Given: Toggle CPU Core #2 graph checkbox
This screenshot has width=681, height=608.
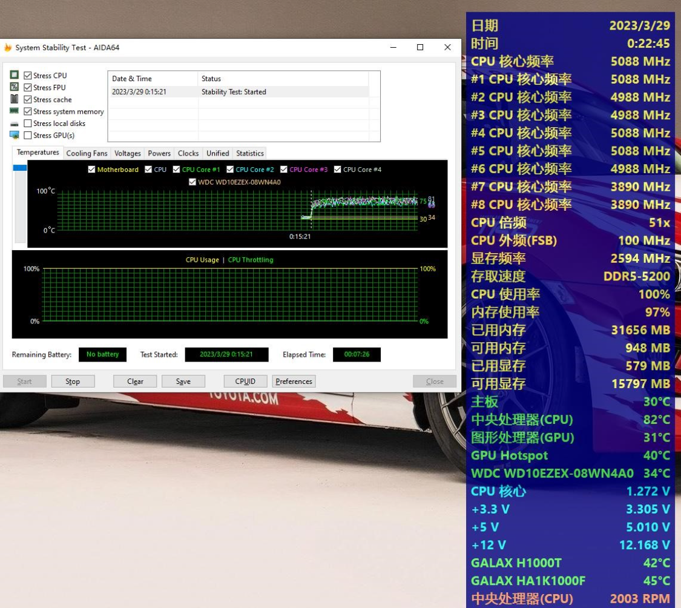Looking at the screenshot, I should pos(230,170).
